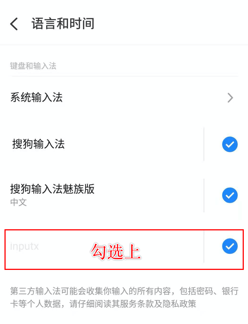Tap the 语言和时间 page title

pos(63,24)
